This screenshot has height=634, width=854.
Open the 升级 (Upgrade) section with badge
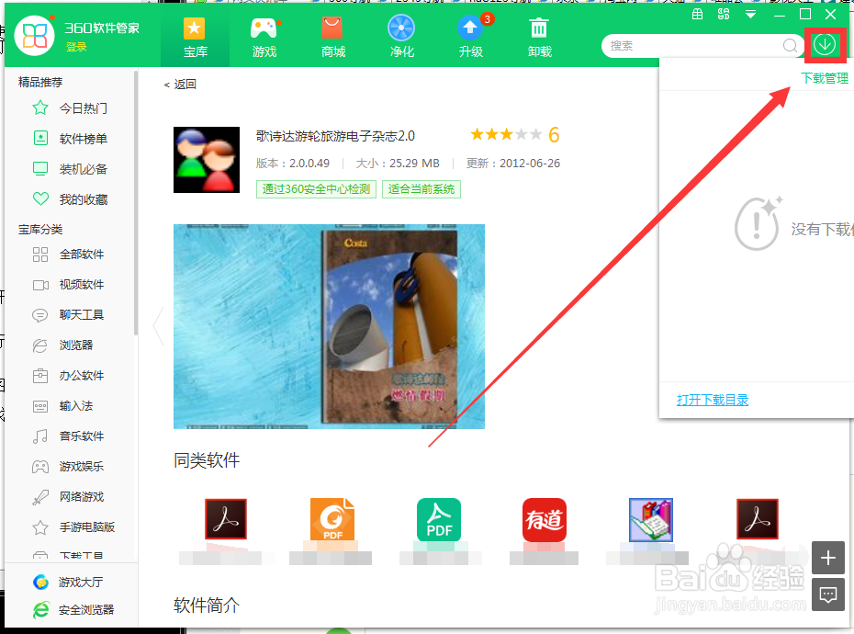tap(470, 37)
